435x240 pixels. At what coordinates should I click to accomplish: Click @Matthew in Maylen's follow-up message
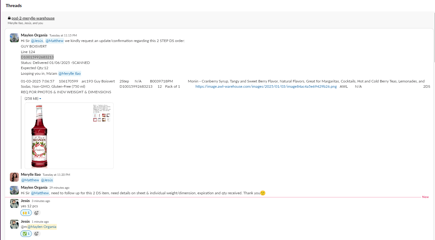pyautogui.click(x=40, y=193)
